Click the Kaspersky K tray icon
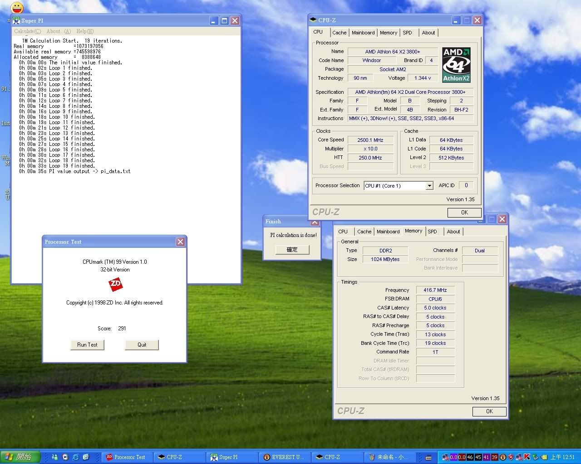581x464 pixels. 527,457
